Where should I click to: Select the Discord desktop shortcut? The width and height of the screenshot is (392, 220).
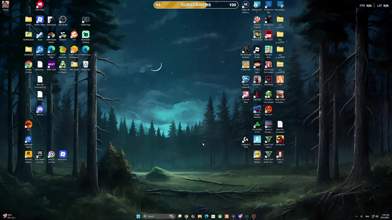click(40, 111)
